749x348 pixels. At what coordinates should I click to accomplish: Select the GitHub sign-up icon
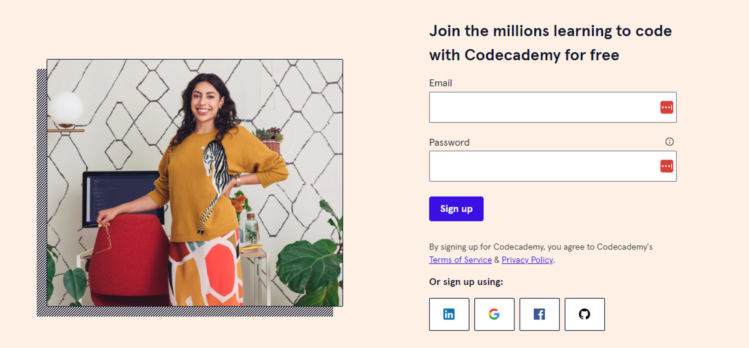click(x=585, y=314)
